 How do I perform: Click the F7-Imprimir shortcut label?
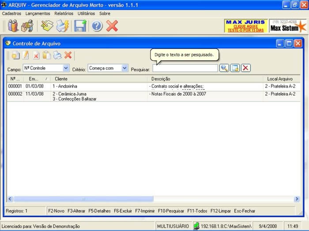[145, 211]
